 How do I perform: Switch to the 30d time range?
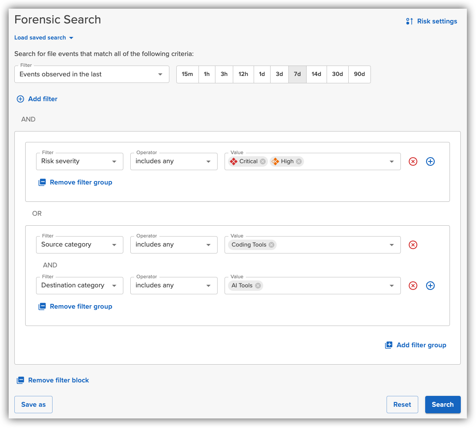(337, 74)
